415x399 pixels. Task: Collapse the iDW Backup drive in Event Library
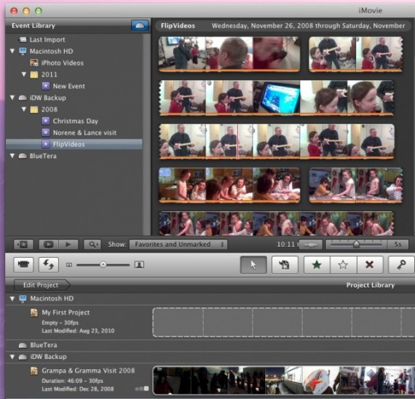tap(12, 98)
